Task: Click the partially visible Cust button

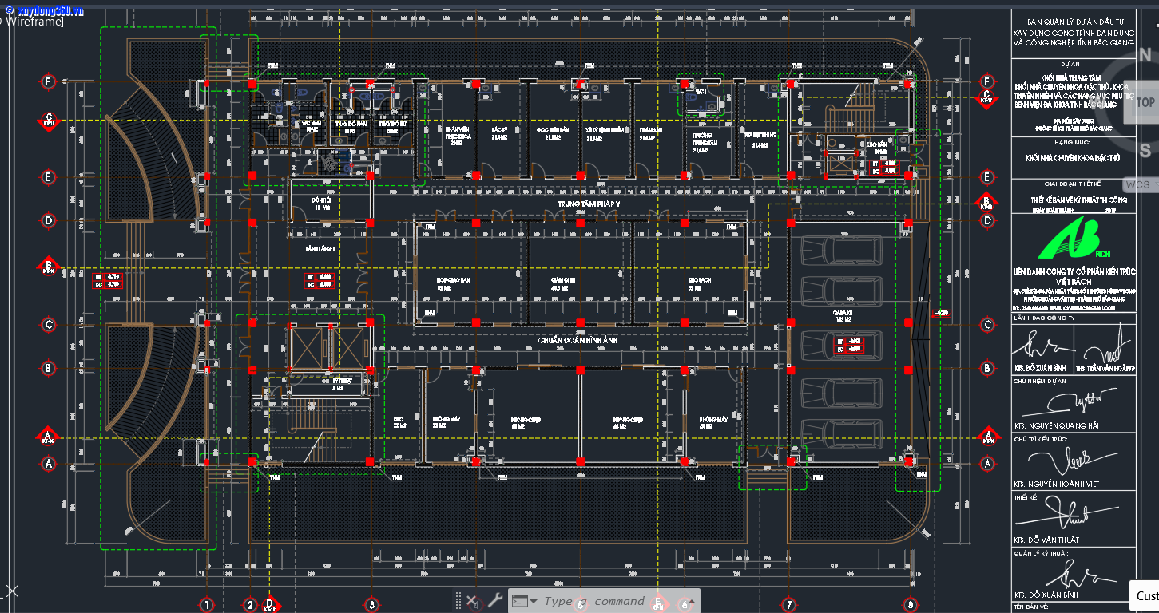Action: pos(1146,595)
